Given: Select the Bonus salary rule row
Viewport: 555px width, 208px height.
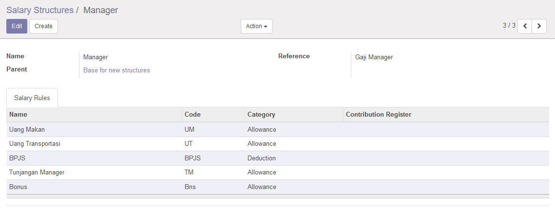Looking at the screenshot, I should coord(18,187).
